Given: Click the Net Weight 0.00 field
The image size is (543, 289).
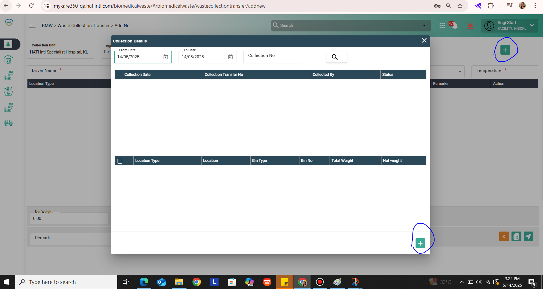Looking at the screenshot, I should point(69,219).
